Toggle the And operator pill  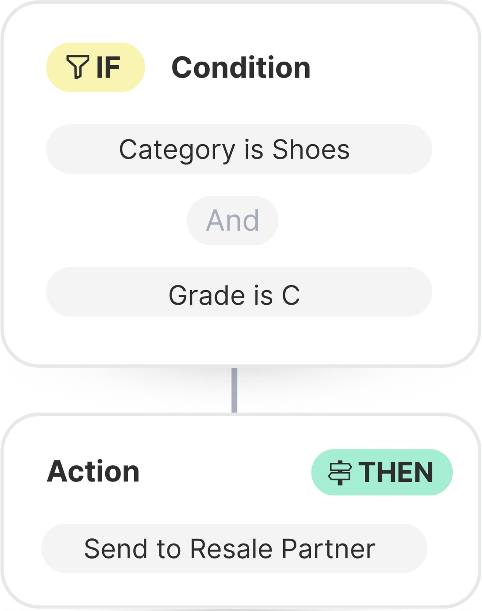[x=232, y=221]
